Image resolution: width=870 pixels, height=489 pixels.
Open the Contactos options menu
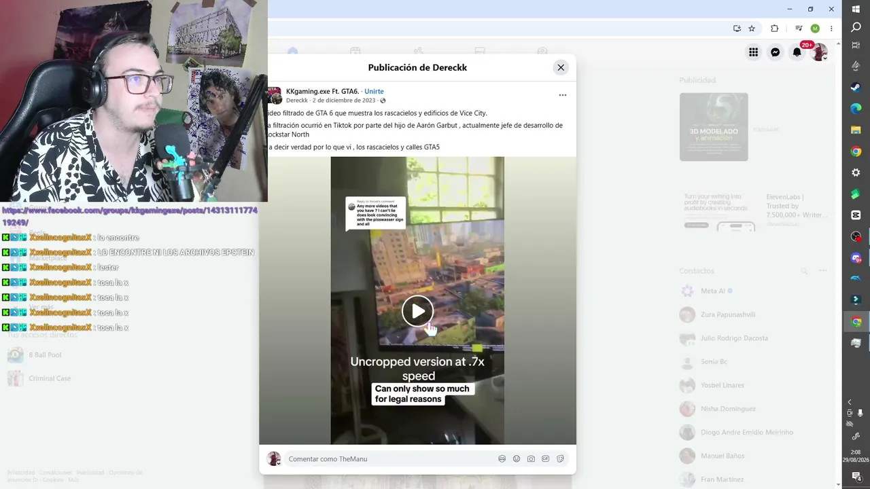823,271
